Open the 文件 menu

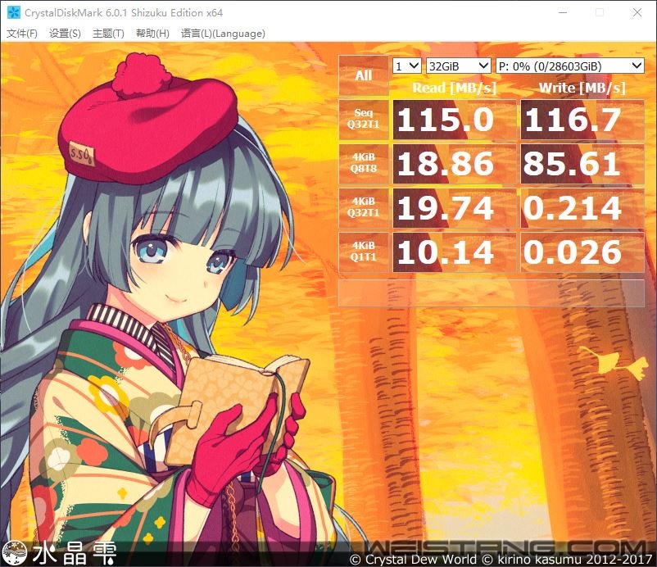point(20,34)
